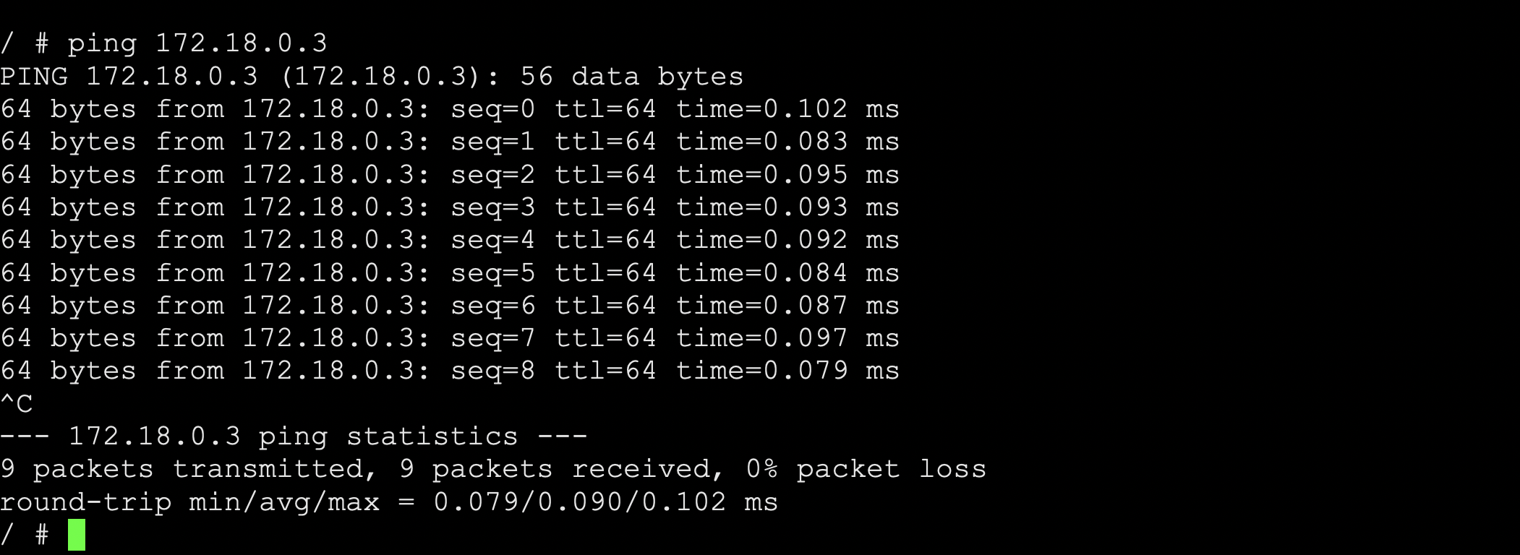Click the 0.079/0.090/0.102 summary values
The height and width of the screenshot is (555, 1520).
(x=579, y=502)
